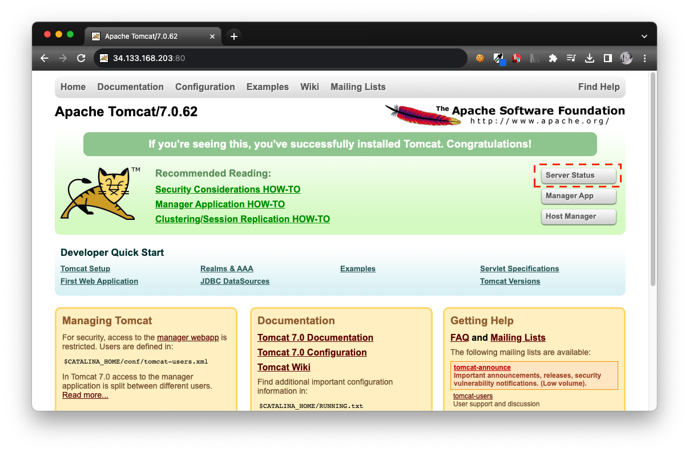Viewport: 689px width, 453px height.
Task: Open the Extensions puzzle-piece menu
Action: 553,58
